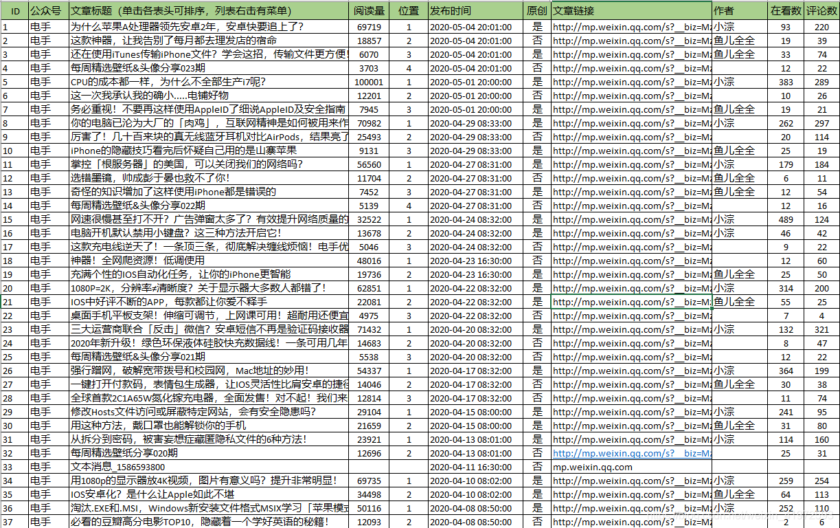
Task: Click the read count 70982
Action: [370, 123]
